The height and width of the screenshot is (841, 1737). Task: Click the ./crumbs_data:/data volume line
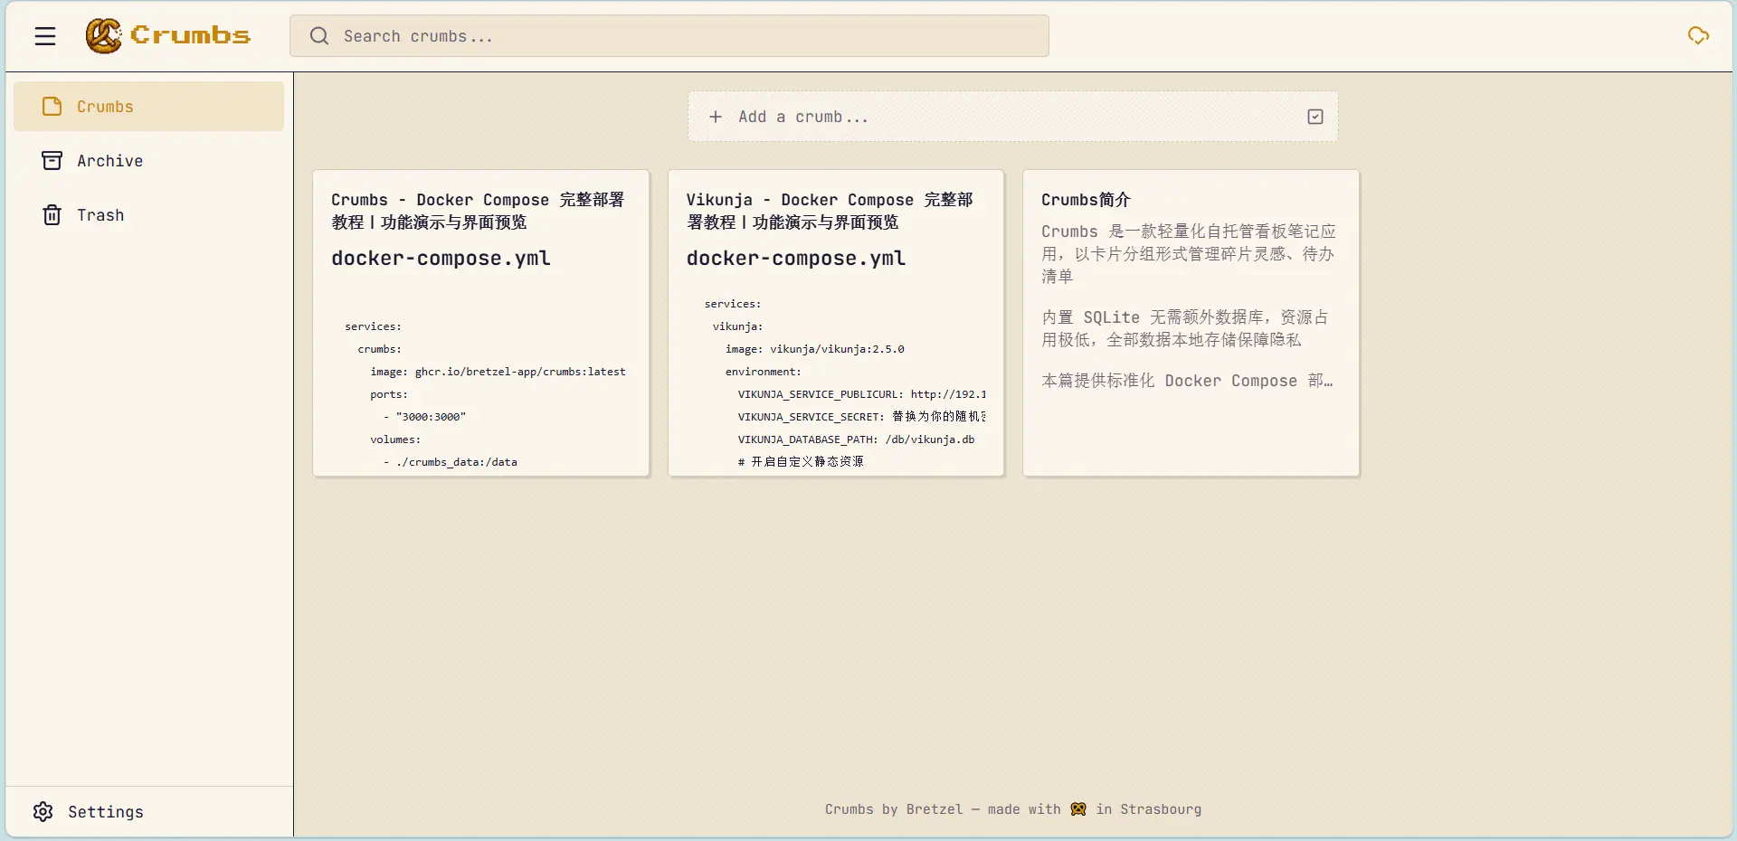click(x=450, y=462)
